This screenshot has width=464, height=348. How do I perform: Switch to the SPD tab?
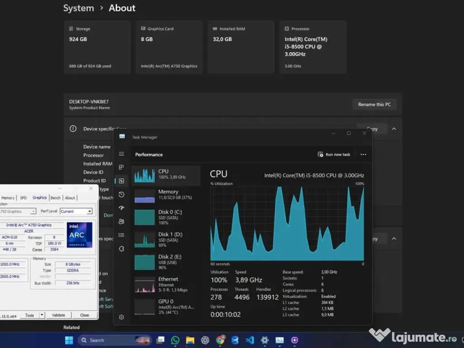[x=23, y=198]
